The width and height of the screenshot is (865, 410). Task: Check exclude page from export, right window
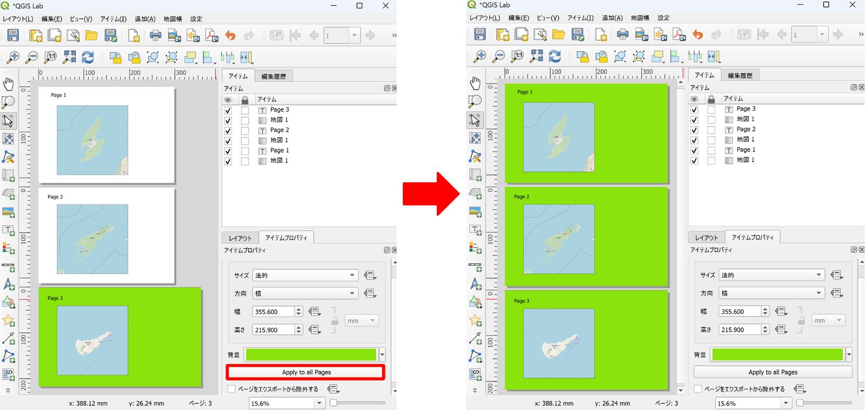click(698, 389)
